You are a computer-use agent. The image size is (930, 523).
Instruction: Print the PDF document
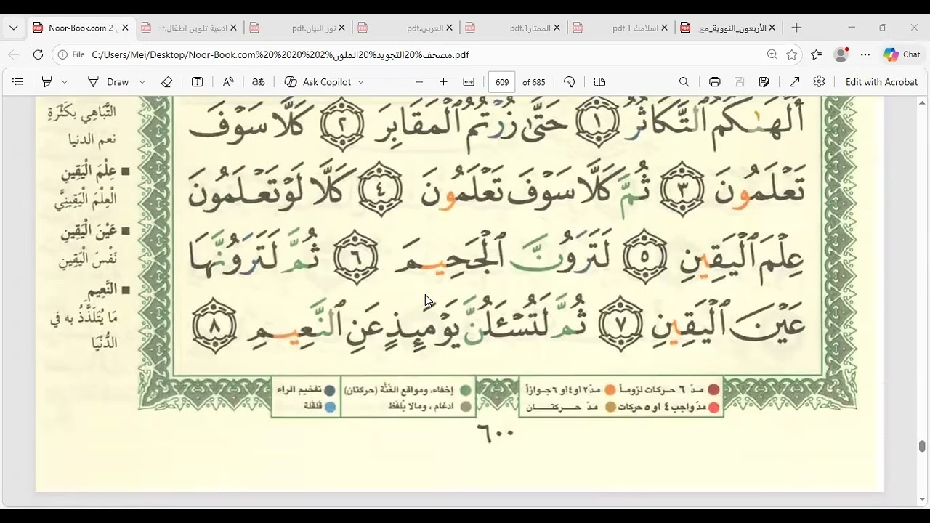click(714, 82)
